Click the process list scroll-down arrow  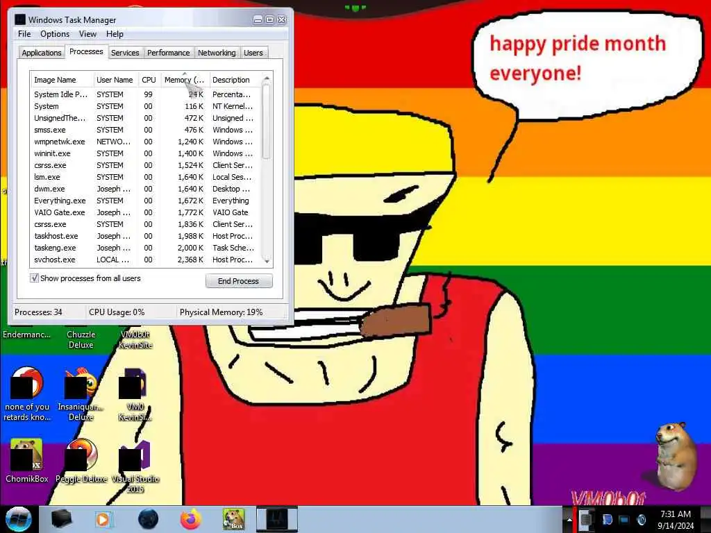267,261
